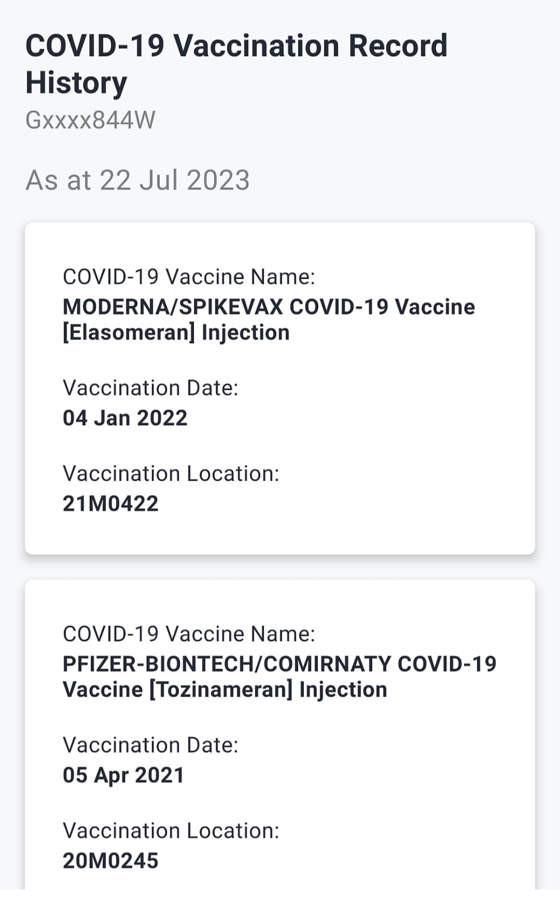Select the MODERNA/SPIKEVAX vaccine name text
The height and width of the screenshot is (897, 560).
point(269,307)
